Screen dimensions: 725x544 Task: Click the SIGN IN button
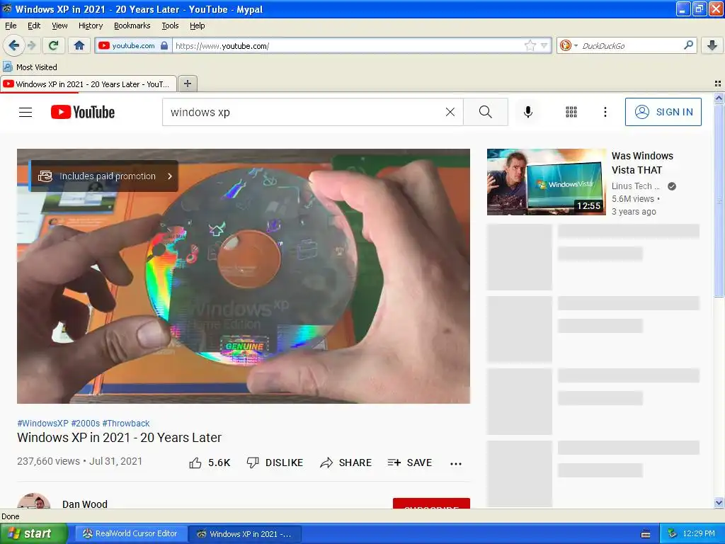pyautogui.click(x=663, y=112)
